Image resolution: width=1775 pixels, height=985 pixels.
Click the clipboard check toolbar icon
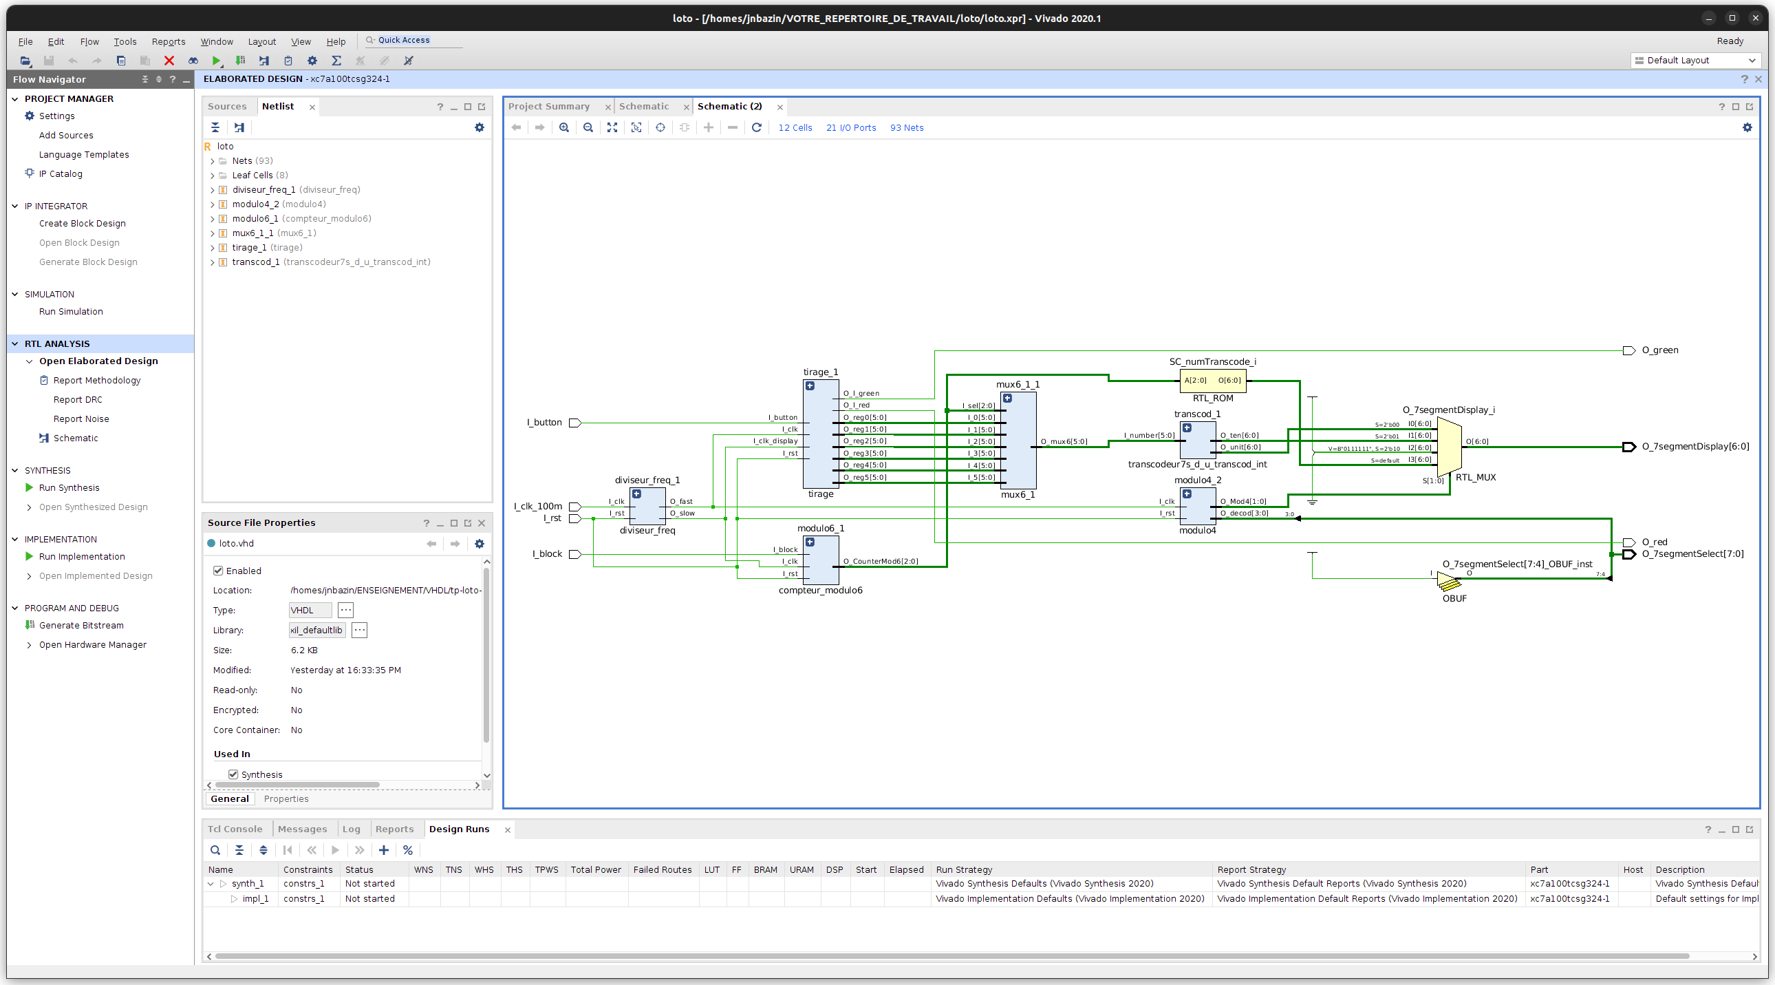[288, 61]
